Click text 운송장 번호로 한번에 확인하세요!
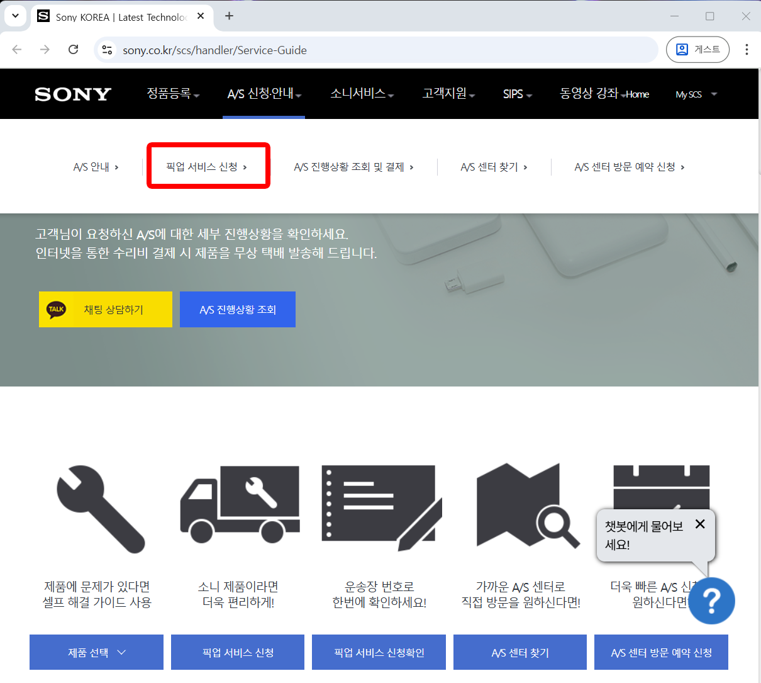761x683 pixels. (x=379, y=594)
